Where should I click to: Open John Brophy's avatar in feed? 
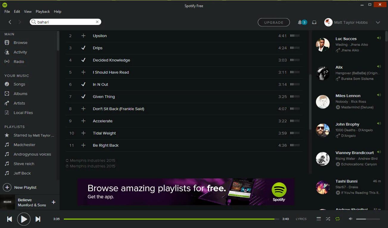pos(323,130)
